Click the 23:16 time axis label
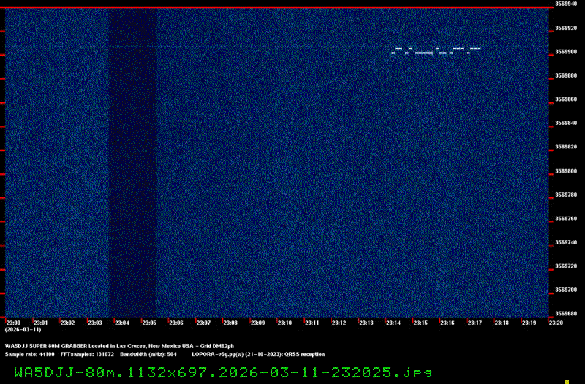Viewport: 585px width, 384px height. point(448,323)
